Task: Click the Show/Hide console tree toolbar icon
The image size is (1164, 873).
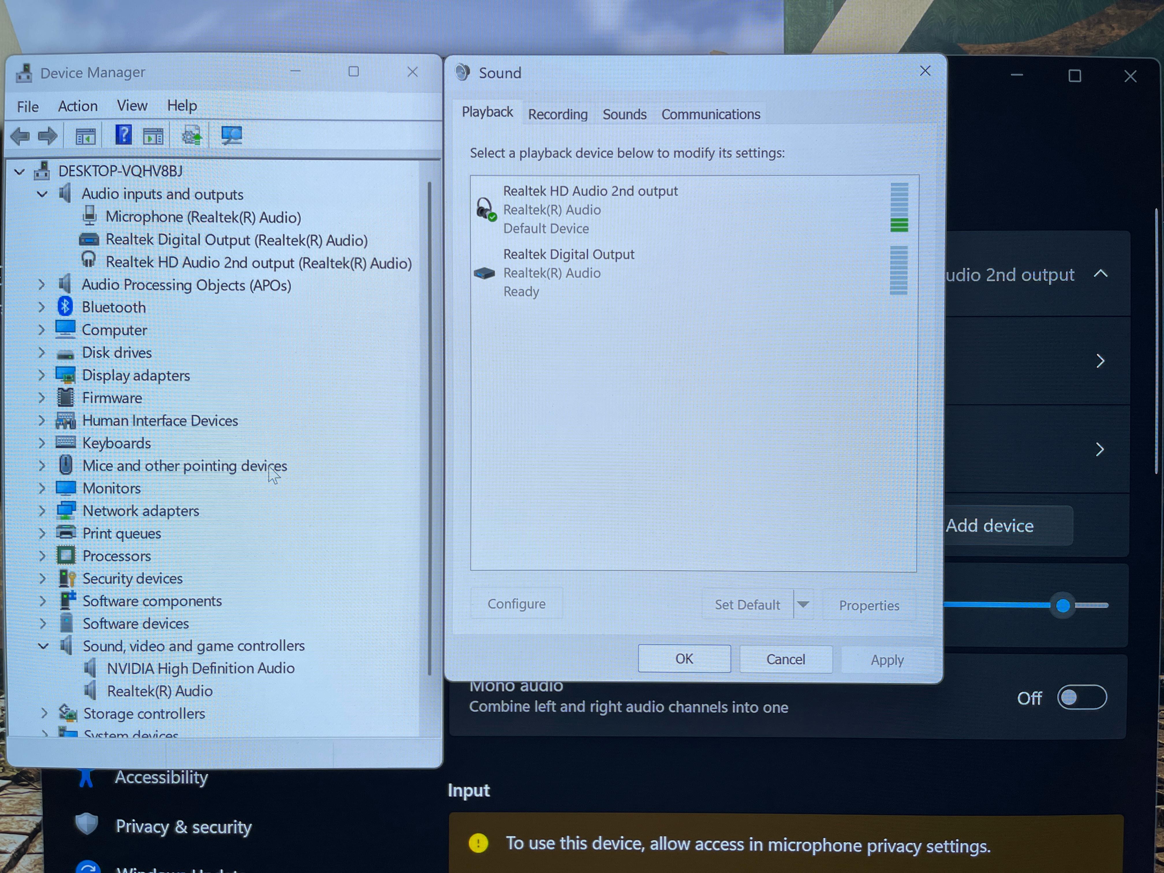Action: click(x=85, y=137)
